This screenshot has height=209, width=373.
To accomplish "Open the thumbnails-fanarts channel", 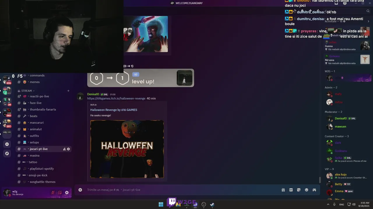I will coord(43,109).
